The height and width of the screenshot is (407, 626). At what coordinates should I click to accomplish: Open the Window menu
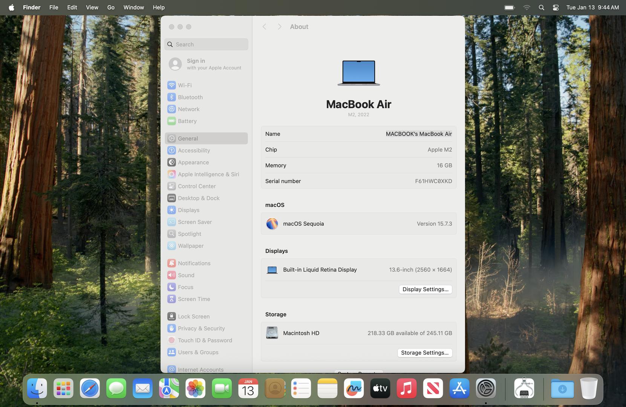click(x=133, y=8)
